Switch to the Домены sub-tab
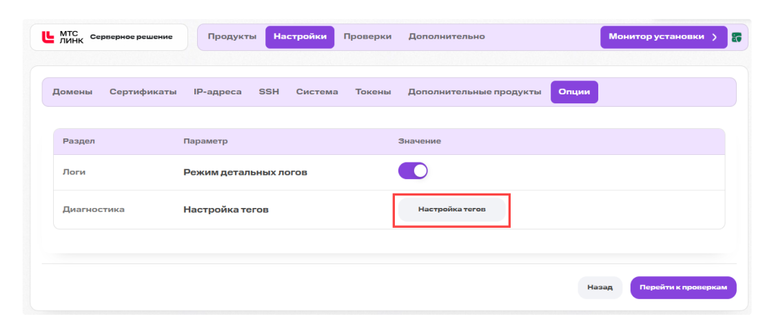This screenshot has height=323, width=765. (x=72, y=92)
